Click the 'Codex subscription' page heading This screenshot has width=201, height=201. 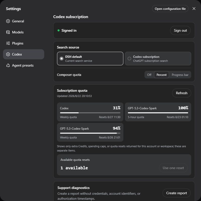click(x=71, y=17)
